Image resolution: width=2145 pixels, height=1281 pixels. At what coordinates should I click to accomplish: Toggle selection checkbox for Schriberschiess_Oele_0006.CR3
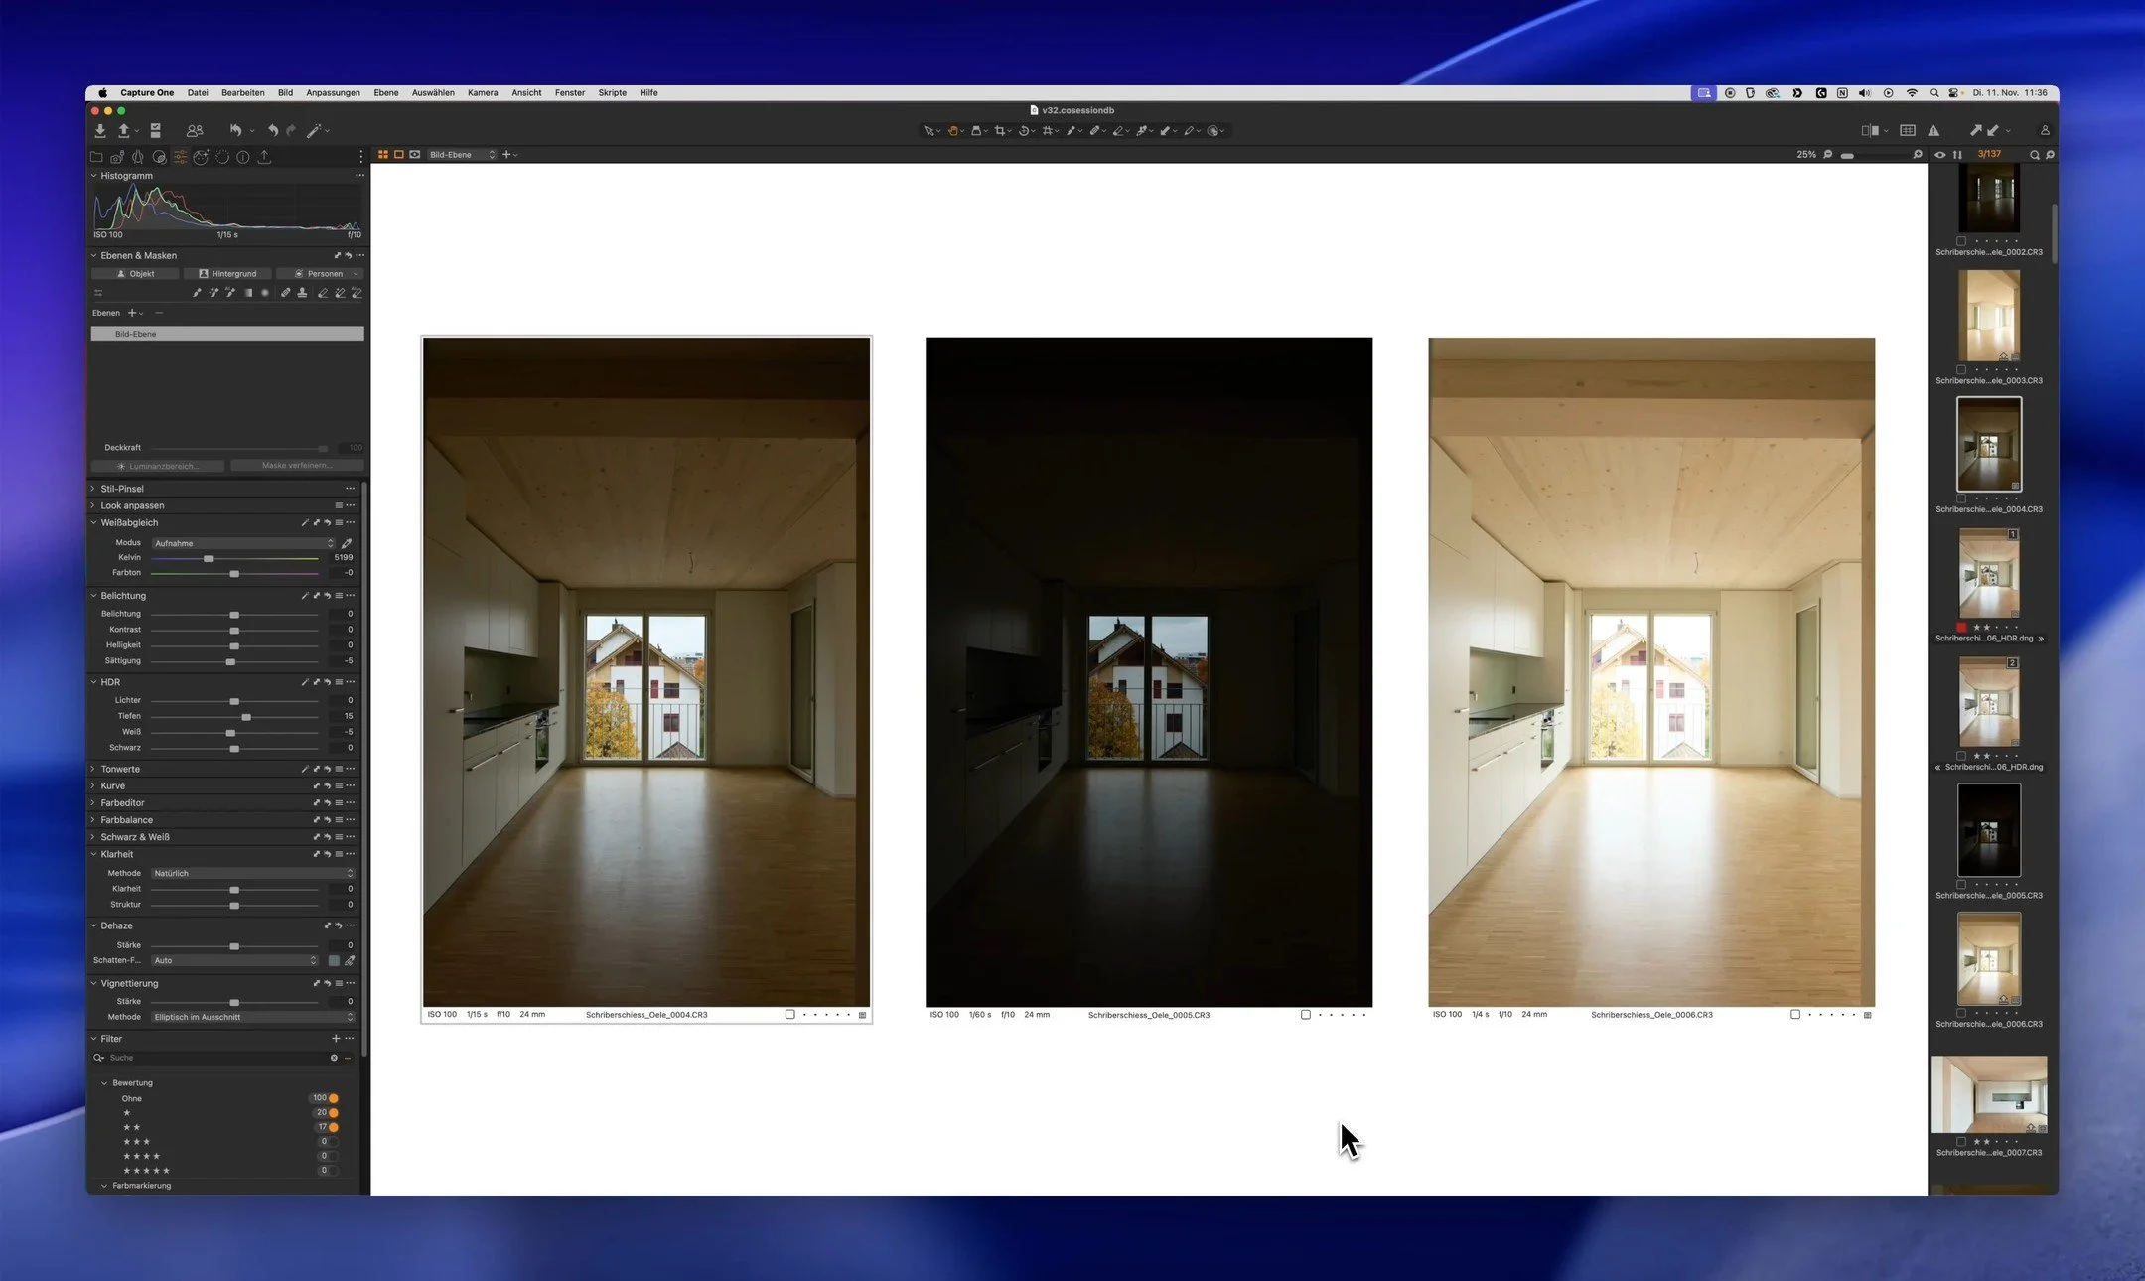(x=1795, y=1015)
